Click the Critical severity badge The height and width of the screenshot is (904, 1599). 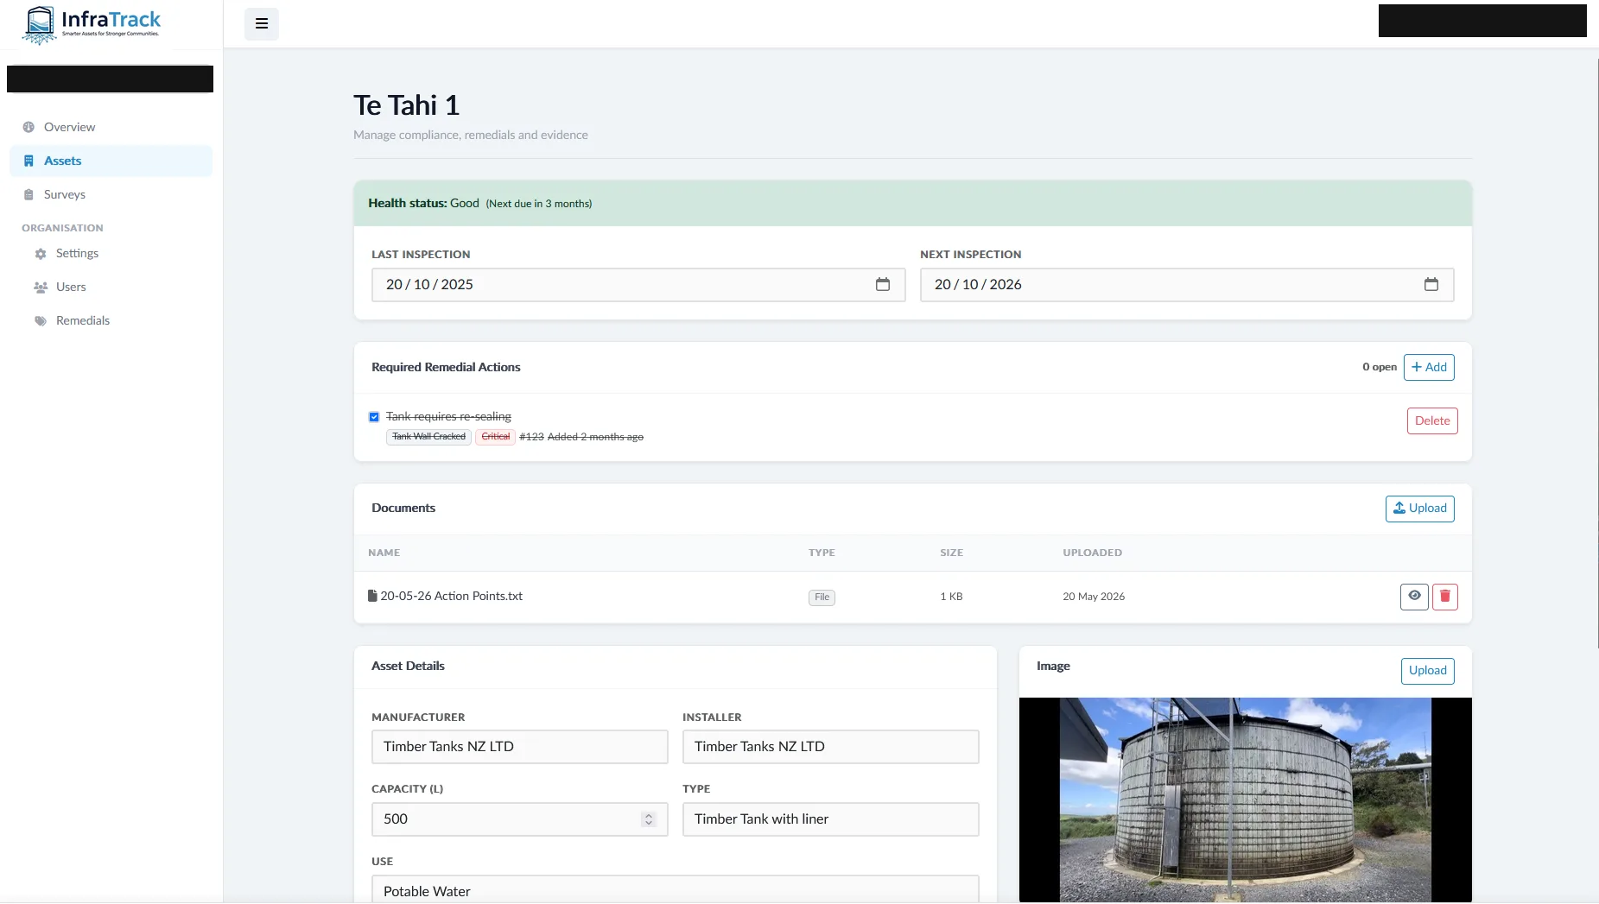(x=496, y=437)
